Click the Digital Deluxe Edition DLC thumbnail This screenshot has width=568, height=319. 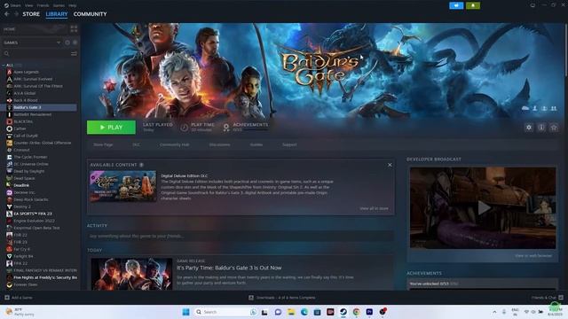point(123,186)
